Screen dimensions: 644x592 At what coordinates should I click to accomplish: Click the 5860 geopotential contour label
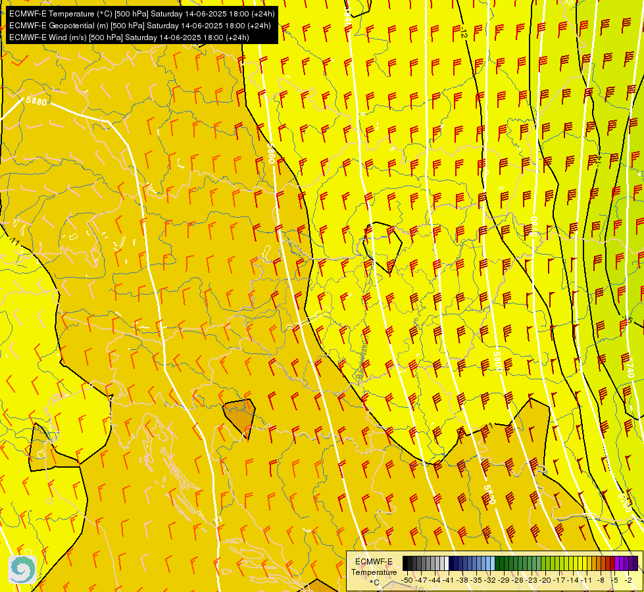click(x=271, y=153)
